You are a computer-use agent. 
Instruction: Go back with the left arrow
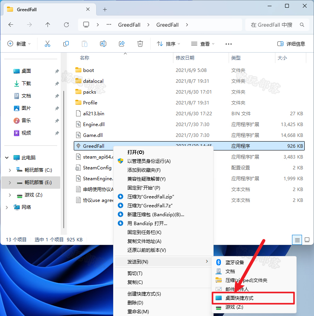click(x=11, y=25)
